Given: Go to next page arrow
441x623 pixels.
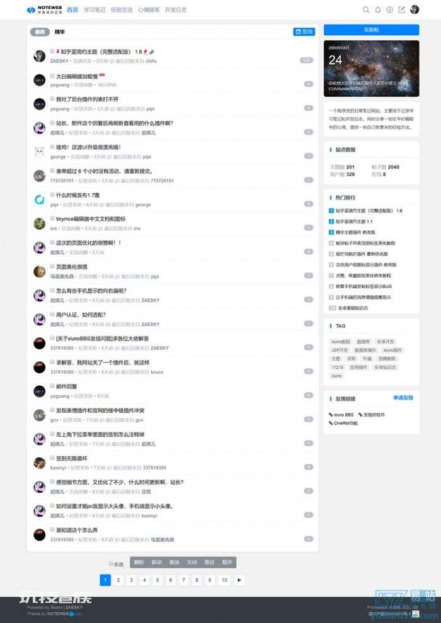Looking at the screenshot, I should [239, 580].
